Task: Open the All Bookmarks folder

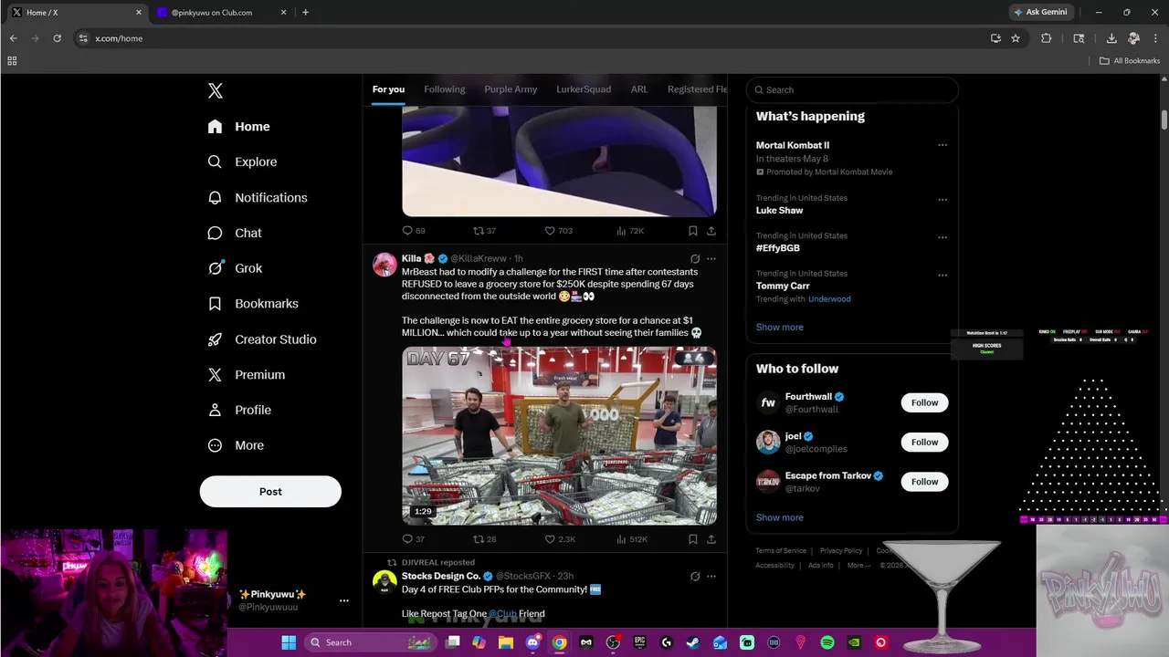Action: click(x=1130, y=61)
